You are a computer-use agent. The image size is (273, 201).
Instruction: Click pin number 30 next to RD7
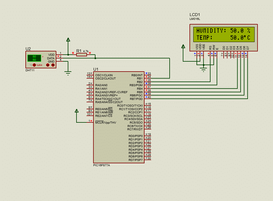pos(149,158)
